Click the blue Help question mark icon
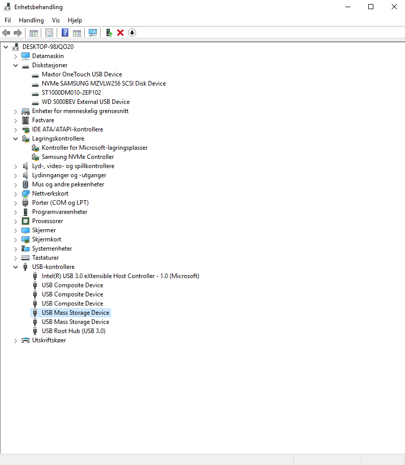Image resolution: width=405 pixels, height=465 pixels. pyautogui.click(x=65, y=33)
